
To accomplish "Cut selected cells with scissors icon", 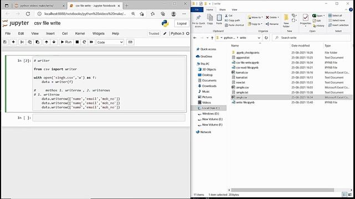I will point(22,42).
